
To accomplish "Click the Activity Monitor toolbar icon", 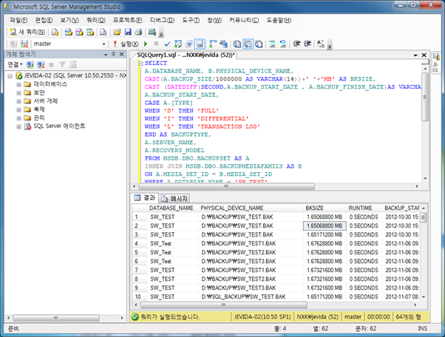I will click(152, 32).
